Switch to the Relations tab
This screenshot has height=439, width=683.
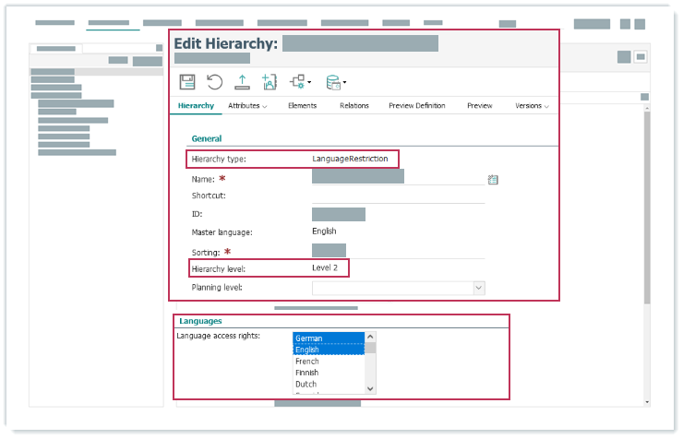(353, 106)
